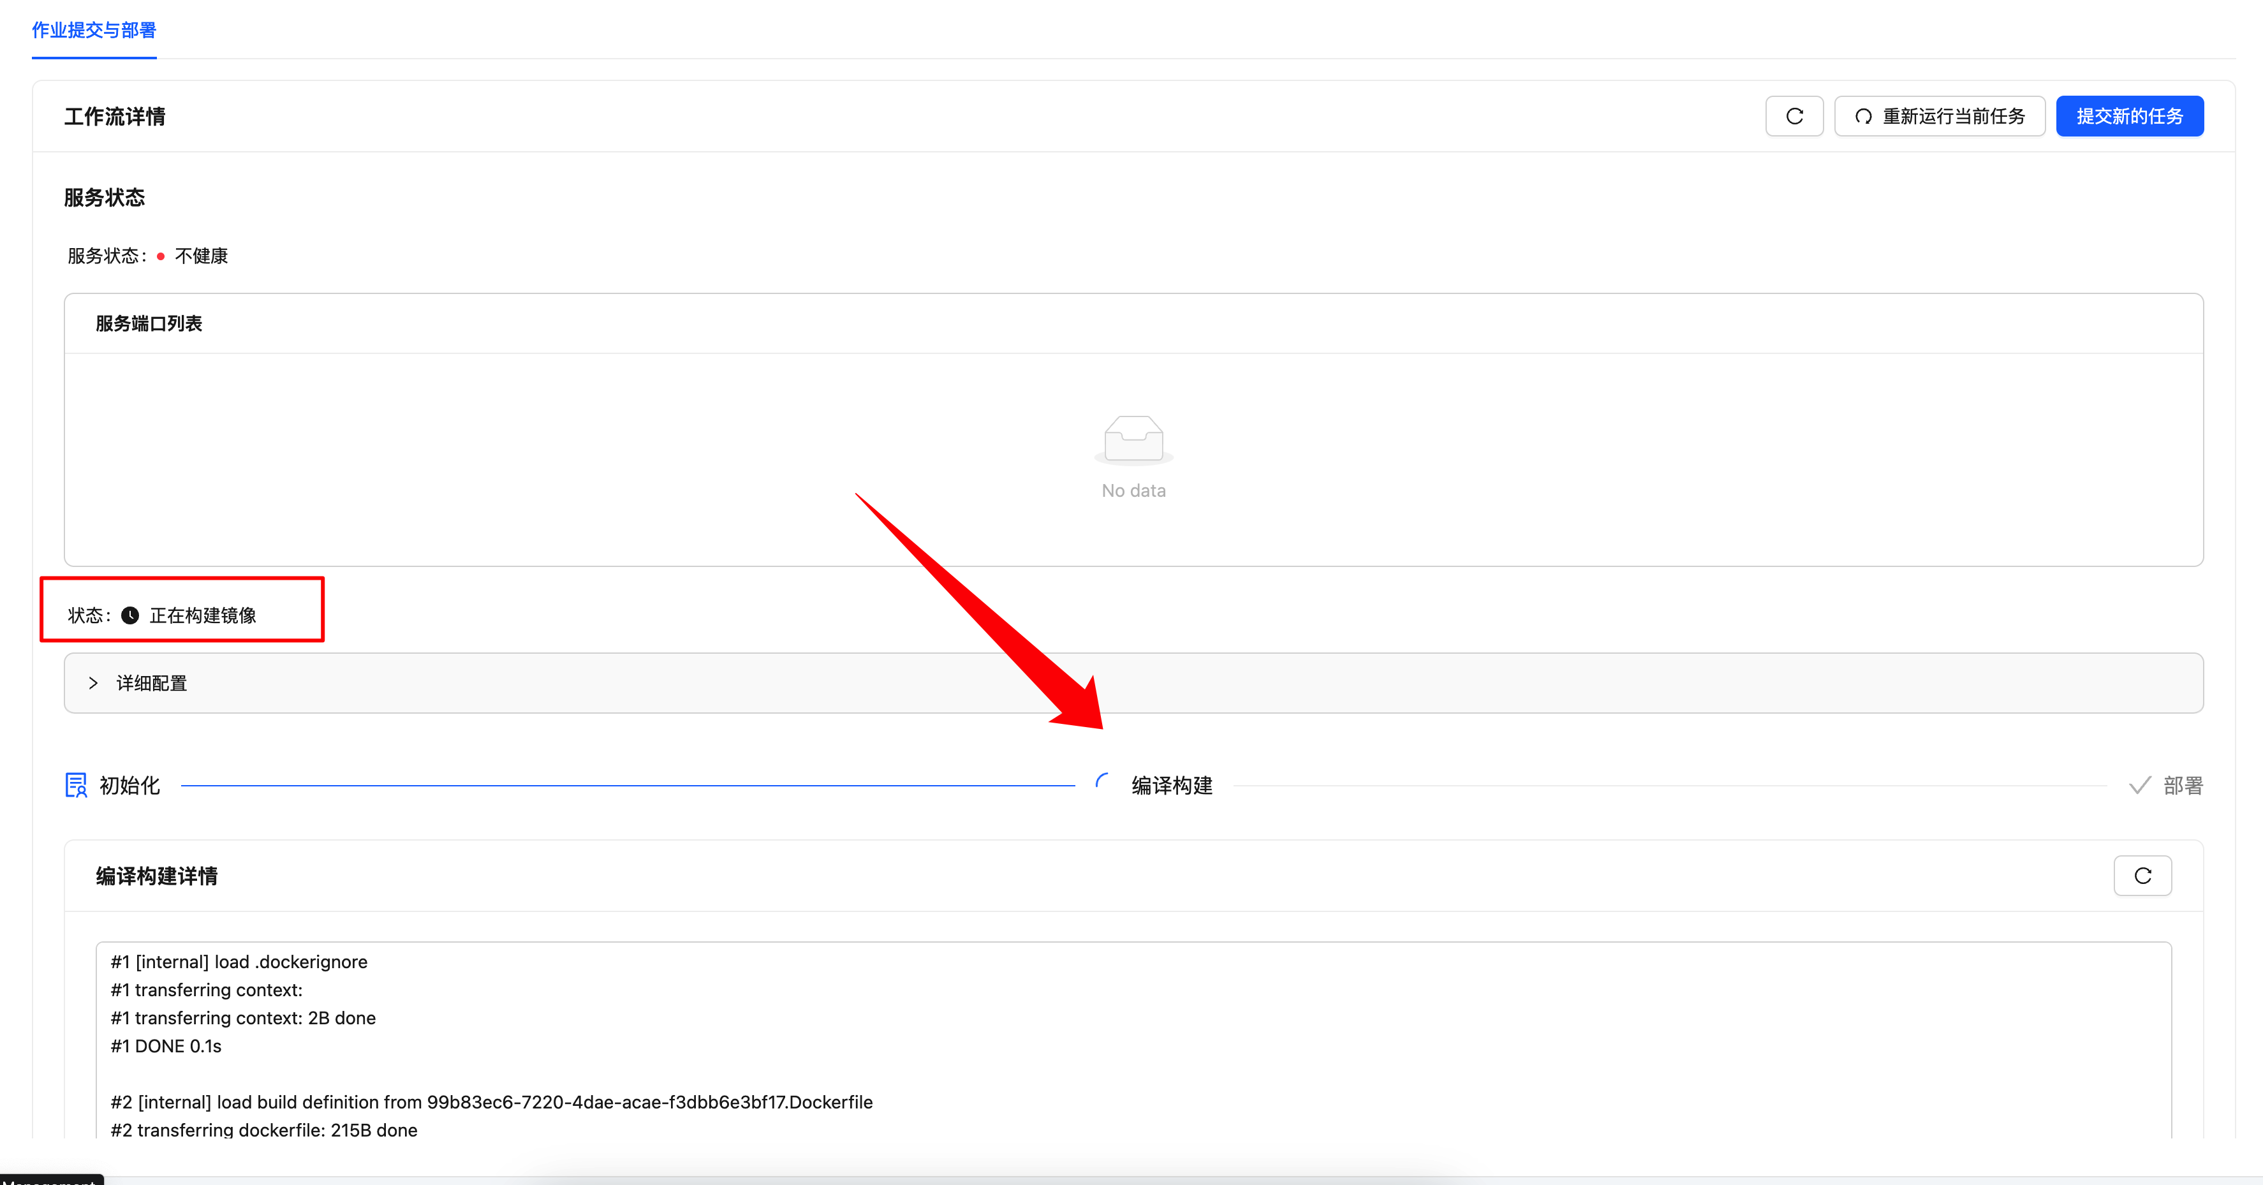Select the 编译构建 step label
Viewport: 2263px width, 1185px height.
click(1172, 785)
